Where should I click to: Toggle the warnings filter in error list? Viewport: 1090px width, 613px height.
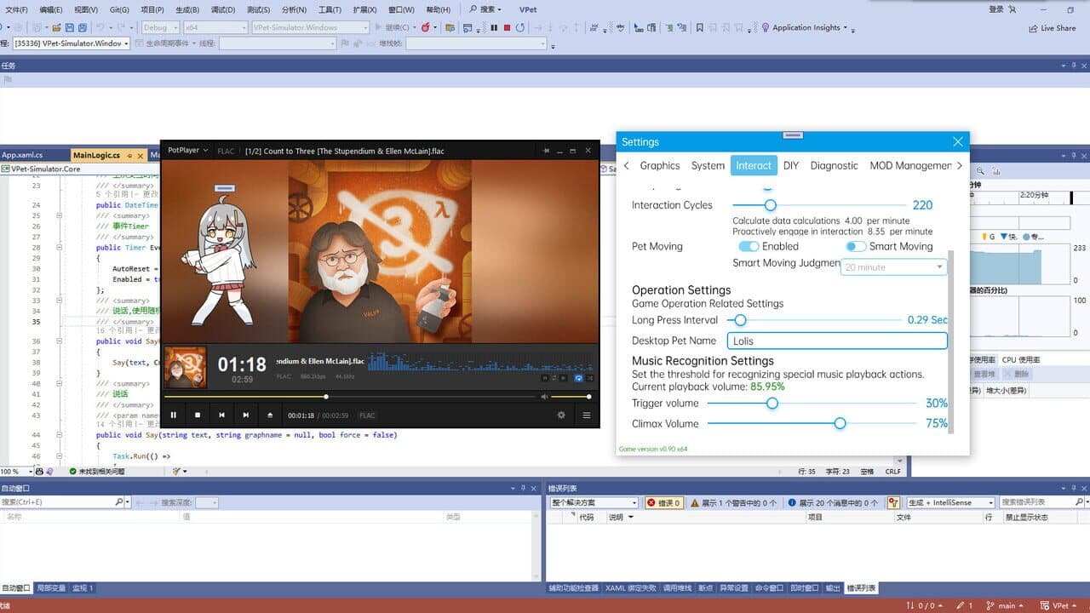click(x=733, y=503)
